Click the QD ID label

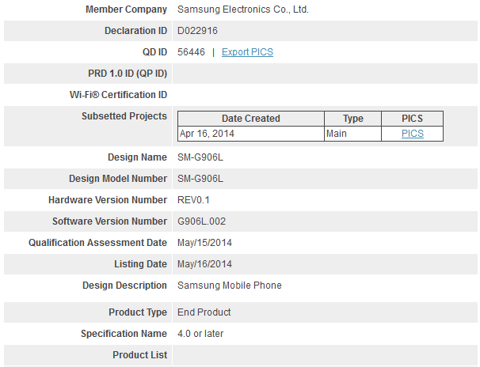(154, 52)
